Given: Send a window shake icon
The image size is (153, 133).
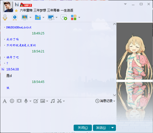Looking at the screenshot, I should [19, 101].
